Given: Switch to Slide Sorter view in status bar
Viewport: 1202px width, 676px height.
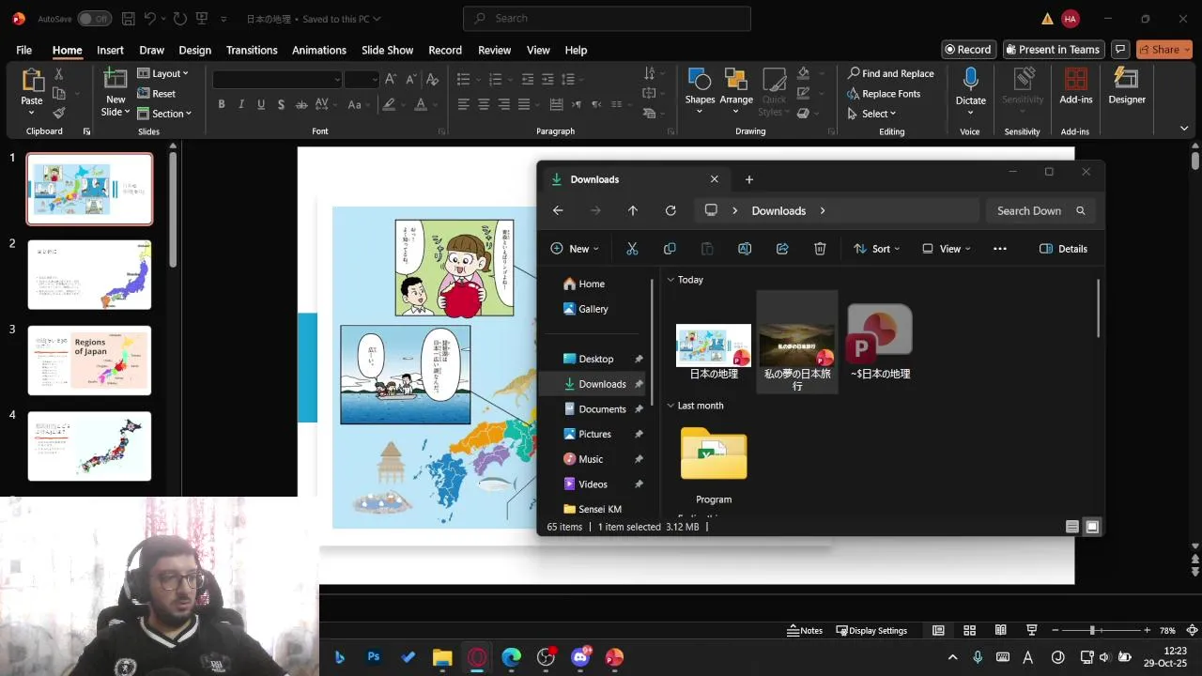Looking at the screenshot, I should click(x=969, y=630).
